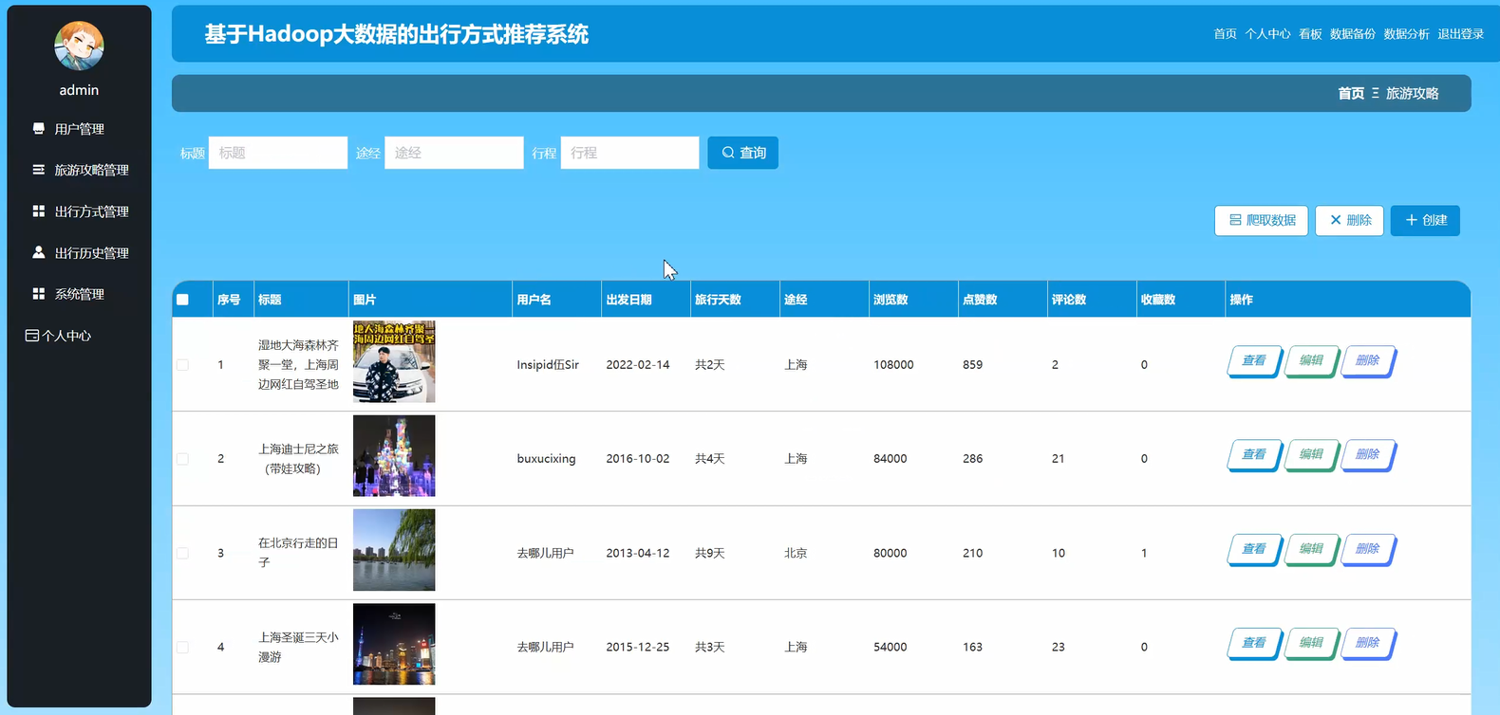Image resolution: width=1500 pixels, height=715 pixels.
Task: Click the 删除 batch delete button
Action: (x=1349, y=220)
